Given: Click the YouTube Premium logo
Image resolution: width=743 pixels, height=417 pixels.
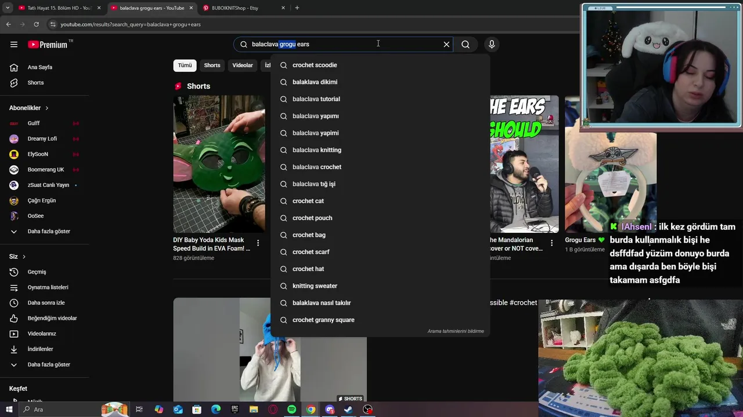Looking at the screenshot, I should click(x=48, y=45).
